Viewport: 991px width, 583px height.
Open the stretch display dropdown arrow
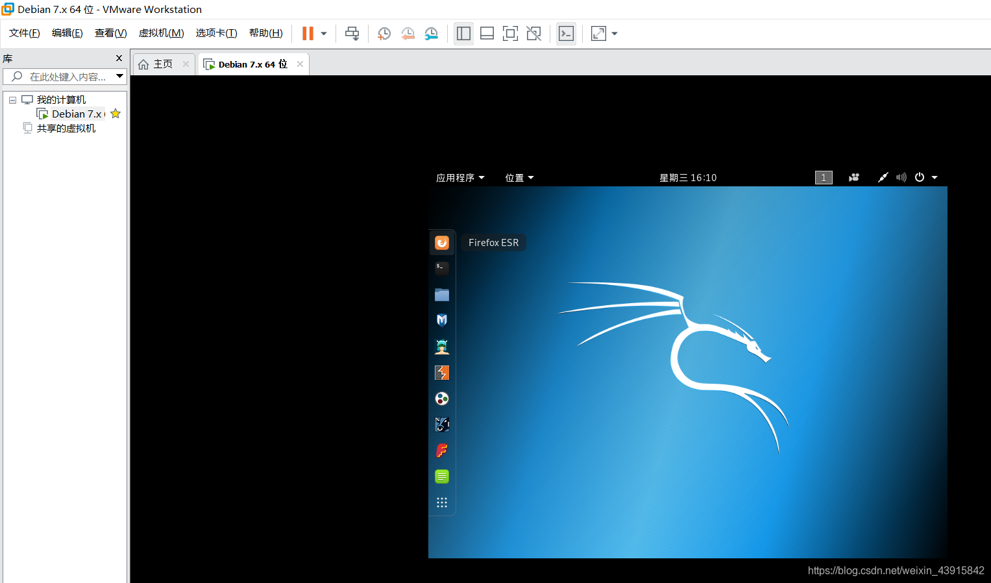pos(615,34)
